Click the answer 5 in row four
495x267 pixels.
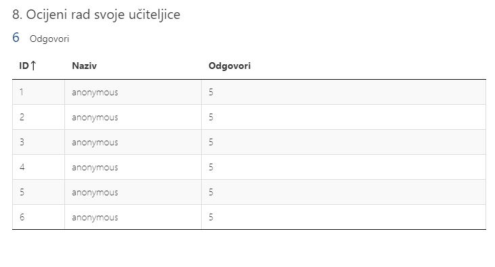tap(211, 167)
